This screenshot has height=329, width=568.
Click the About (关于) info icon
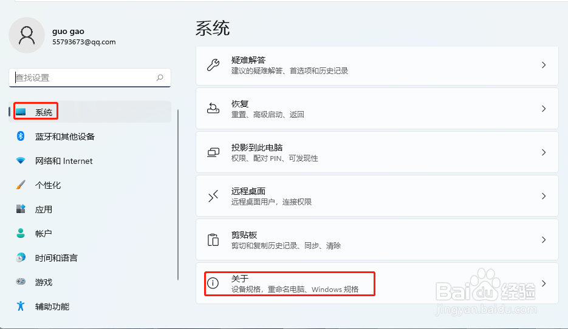tap(213, 283)
